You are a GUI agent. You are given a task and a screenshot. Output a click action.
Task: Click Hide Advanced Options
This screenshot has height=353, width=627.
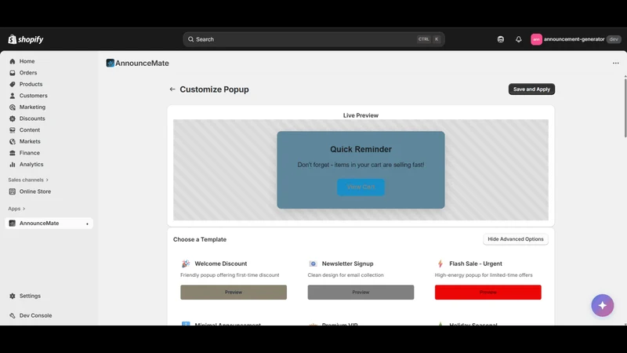click(x=516, y=239)
